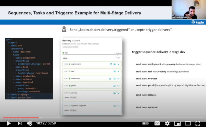Turn on closed captions
This screenshot has height=127, width=206.
(x=157, y=123)
